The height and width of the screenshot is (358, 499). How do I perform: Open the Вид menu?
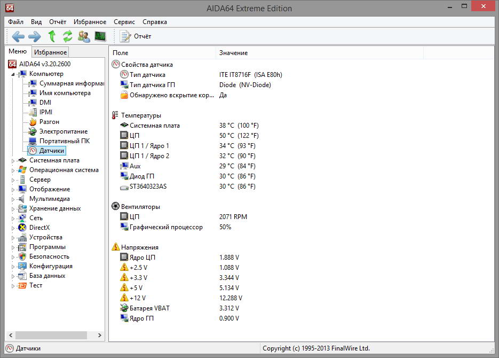click(x=36, y=22)
